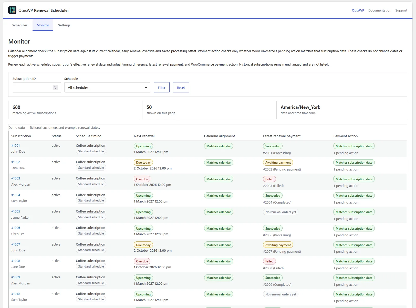The height and width of the screenshot is (308, 416).
Task: Open subscription #1007
Action: (16, 245)
